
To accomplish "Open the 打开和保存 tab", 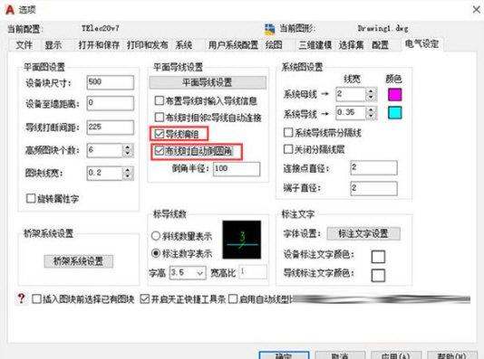I will click(99, 45).
